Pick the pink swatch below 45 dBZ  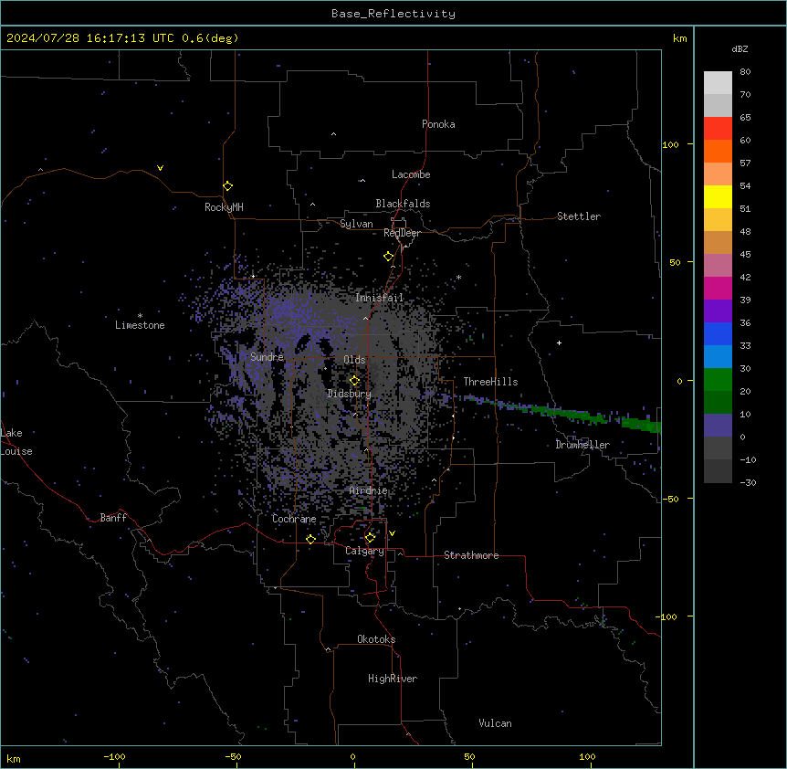coord(718,266)
